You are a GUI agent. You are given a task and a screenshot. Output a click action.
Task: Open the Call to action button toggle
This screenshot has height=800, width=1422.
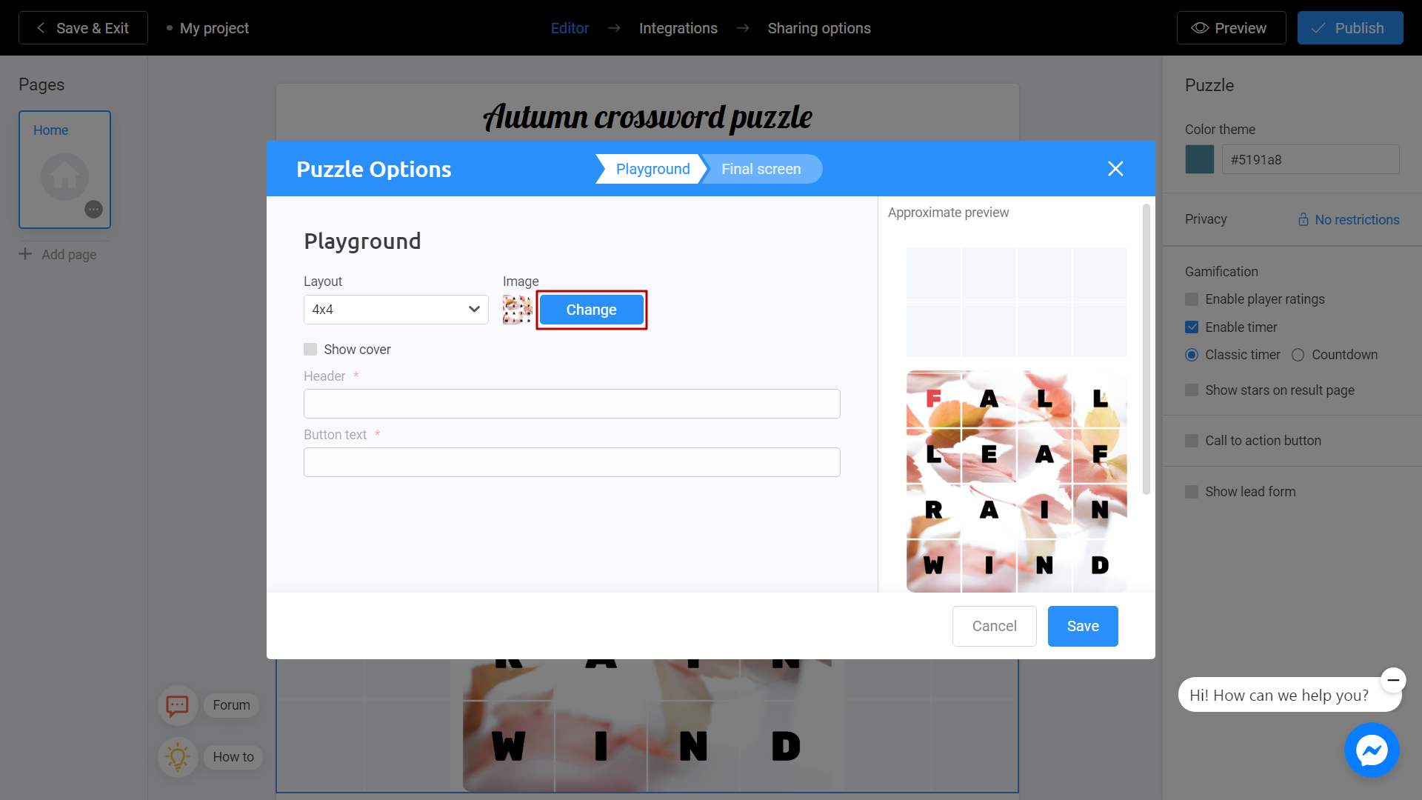(1192, 439)
